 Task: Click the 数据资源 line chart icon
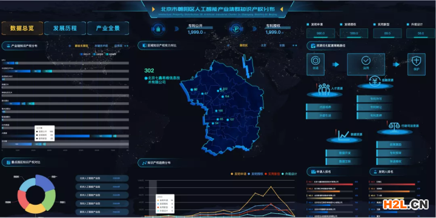tap(343, 135)
